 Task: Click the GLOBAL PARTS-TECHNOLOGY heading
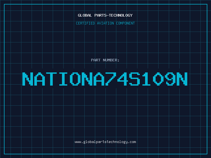[105, 15]
